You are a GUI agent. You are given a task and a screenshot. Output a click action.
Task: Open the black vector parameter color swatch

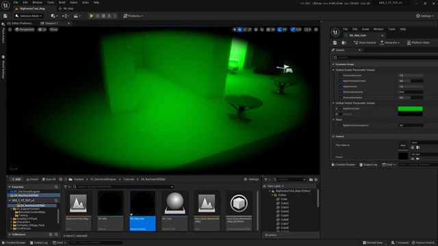tap(410, 114)
